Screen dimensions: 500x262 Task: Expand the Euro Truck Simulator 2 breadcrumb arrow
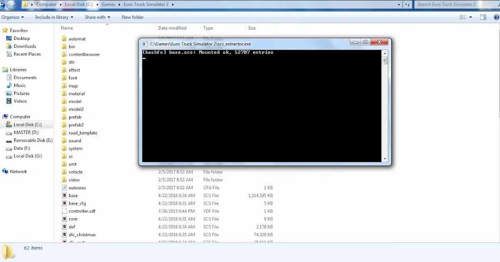click(x=173, y=5)
